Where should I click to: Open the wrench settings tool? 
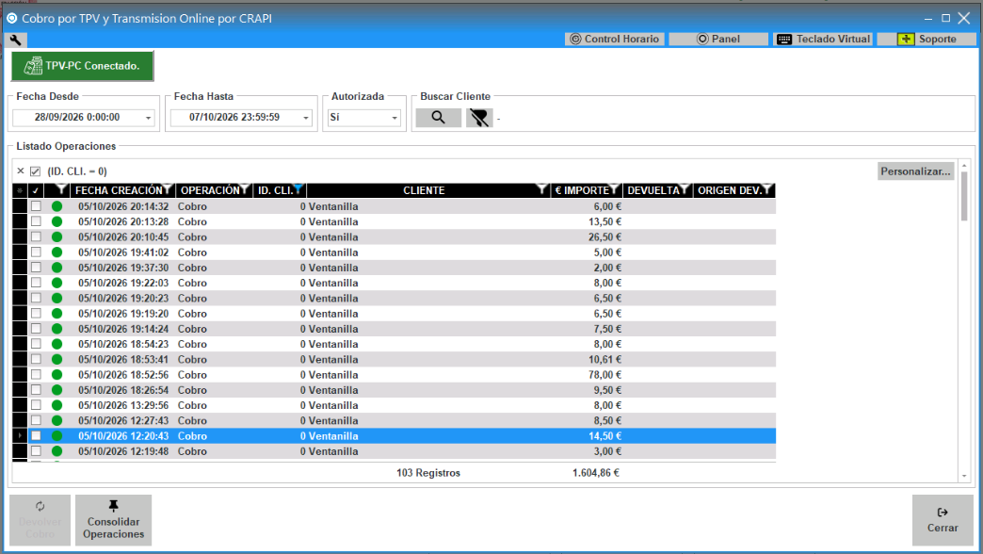pos(16,41)
